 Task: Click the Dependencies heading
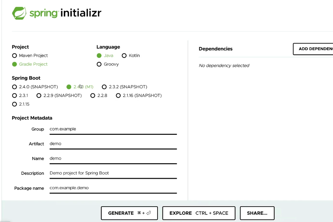click(216, 49)
